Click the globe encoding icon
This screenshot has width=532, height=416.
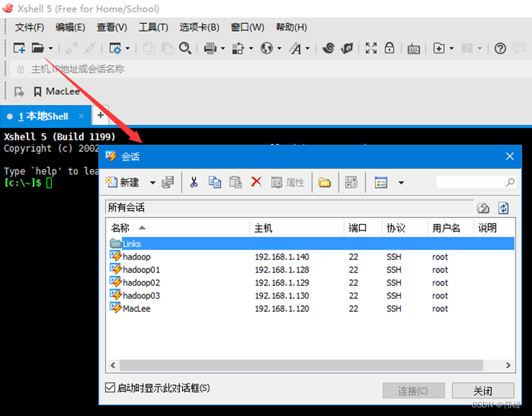(266, 48)
